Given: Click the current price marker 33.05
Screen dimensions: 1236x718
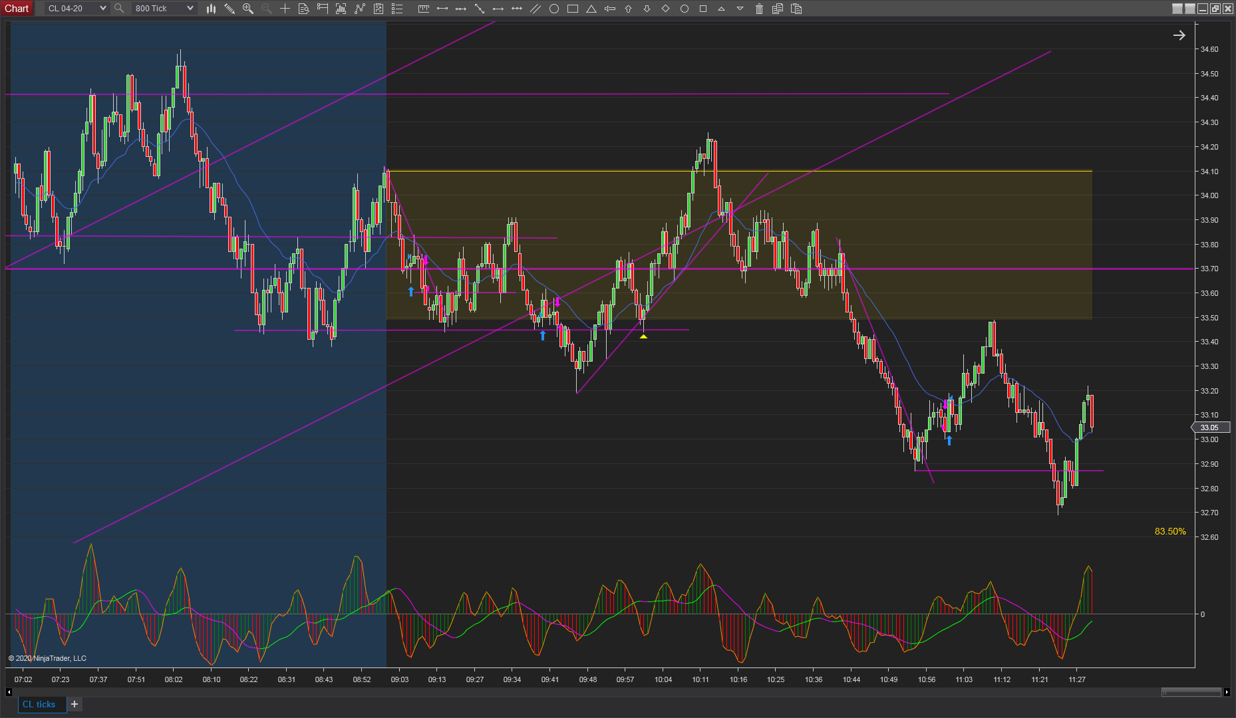Looking at the screenshot, I should click(x=1211, y=427).
